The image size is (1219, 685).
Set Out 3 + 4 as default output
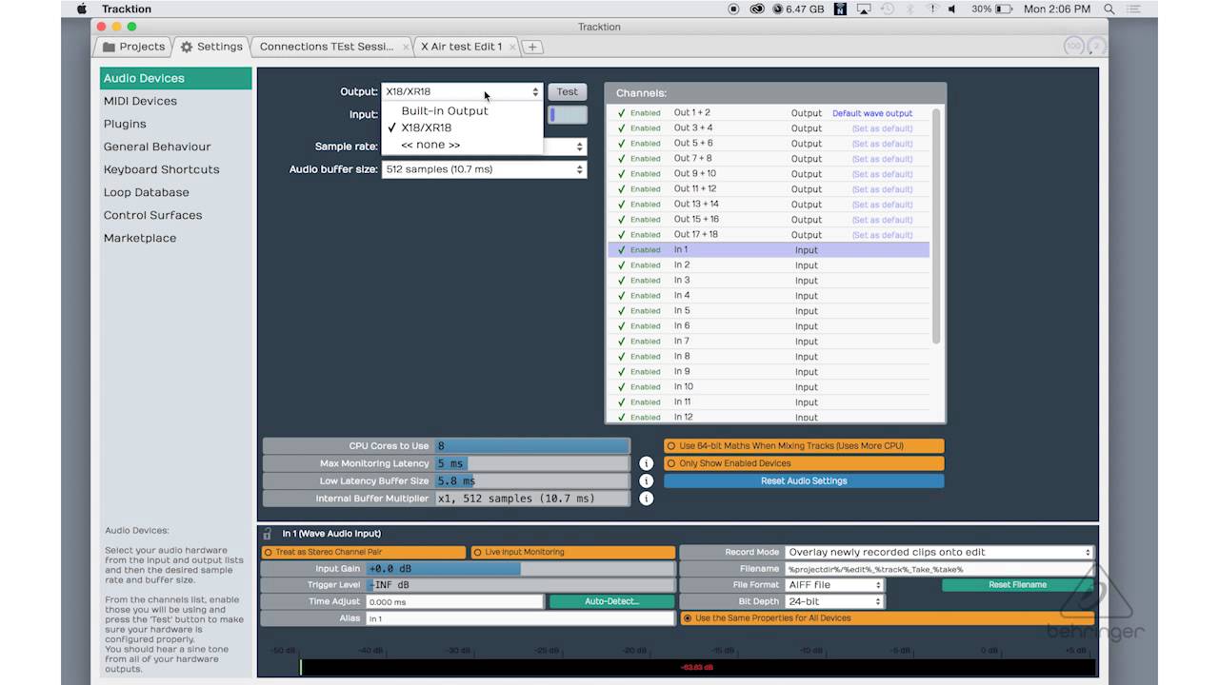(882, 128)
